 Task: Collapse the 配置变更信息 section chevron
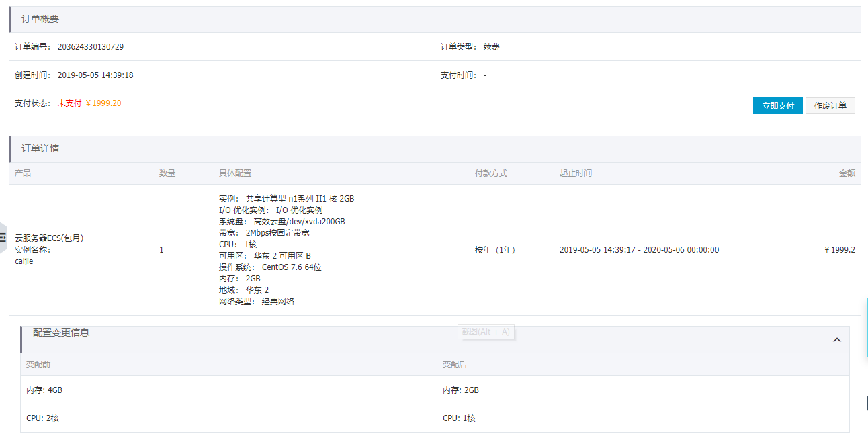(x=836, y=340)
